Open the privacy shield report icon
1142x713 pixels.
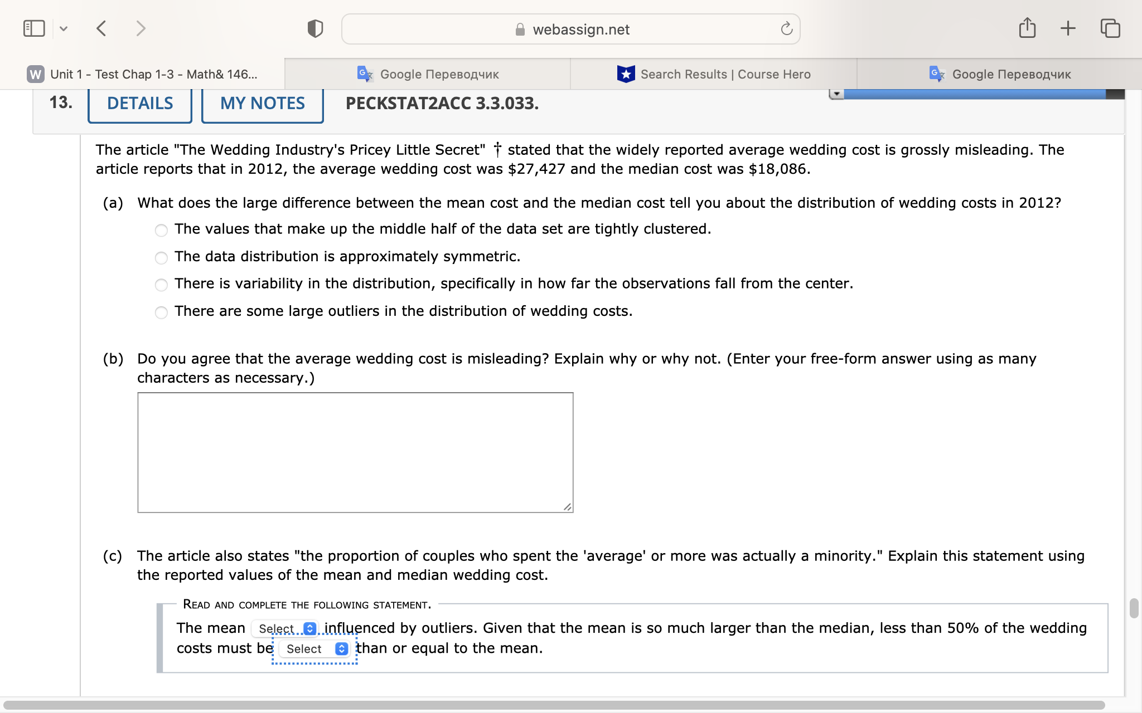315,28
